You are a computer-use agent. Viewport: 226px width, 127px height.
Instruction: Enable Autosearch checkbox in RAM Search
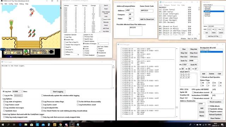pos(98,56)
